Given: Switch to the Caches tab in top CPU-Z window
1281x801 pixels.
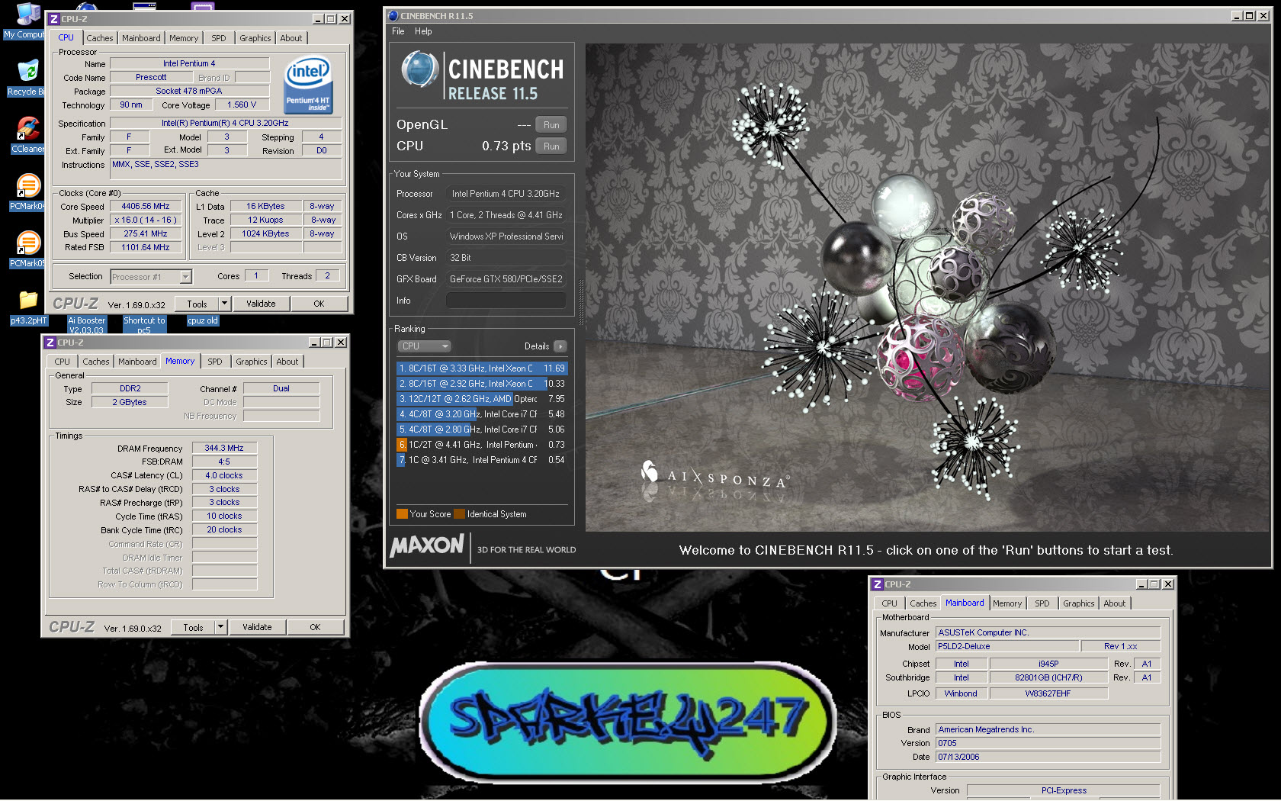Looking at the screenshot, I should pos(100,38).
